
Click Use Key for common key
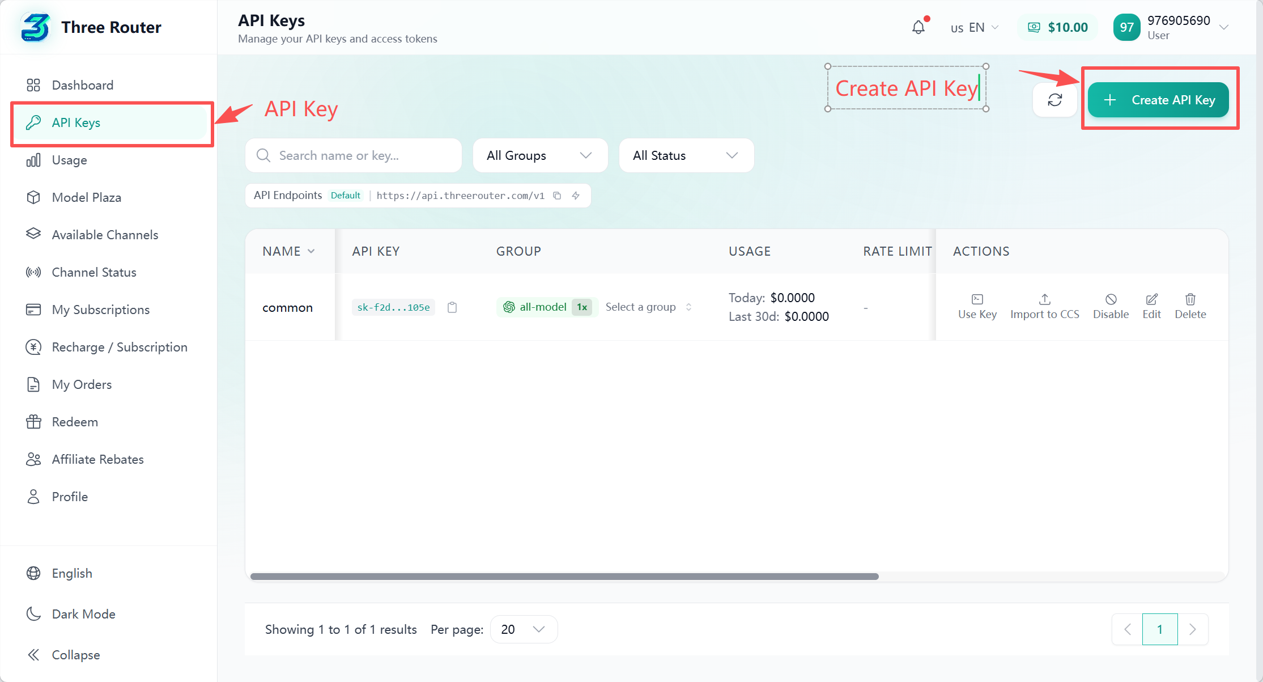click(x=977, y=307)
